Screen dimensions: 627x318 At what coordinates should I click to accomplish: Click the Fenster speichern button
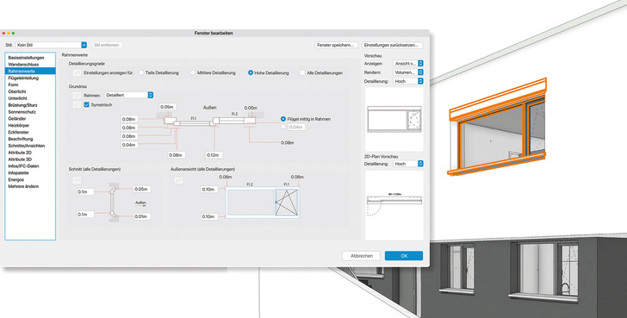click(x=336, y=45)
